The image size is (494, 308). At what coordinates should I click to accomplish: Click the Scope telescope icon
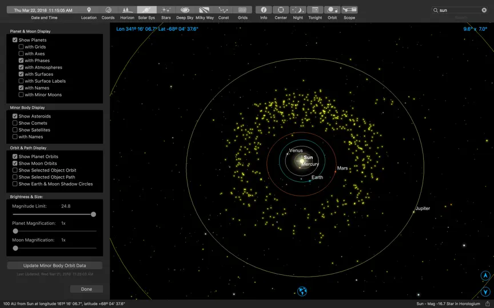coord(349,10)
